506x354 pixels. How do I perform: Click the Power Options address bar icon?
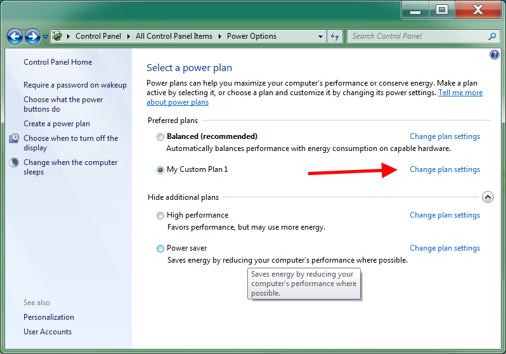[58, 36]
